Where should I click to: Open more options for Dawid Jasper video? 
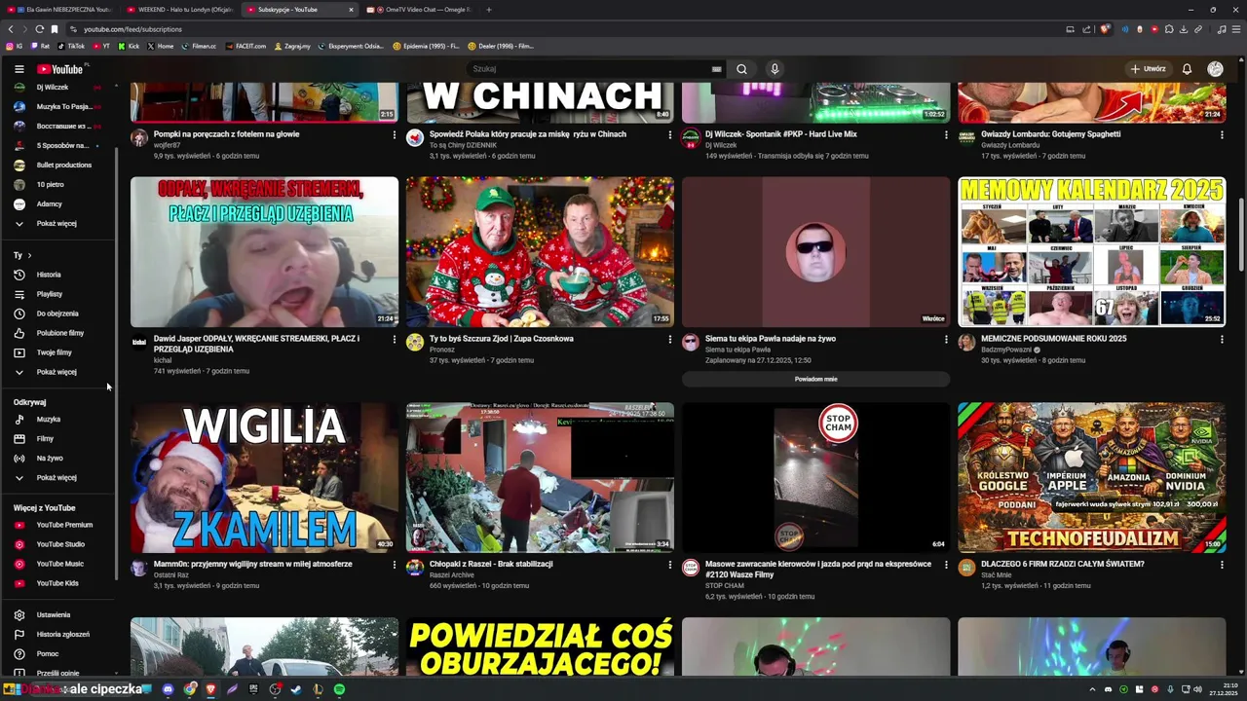coord(395,339)
